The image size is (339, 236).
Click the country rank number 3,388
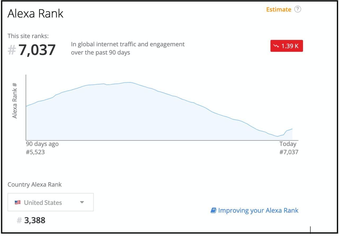click(x=35, y=220)
